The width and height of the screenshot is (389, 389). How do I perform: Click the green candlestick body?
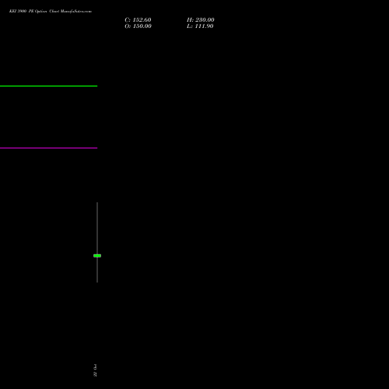[x=97, y=256]
